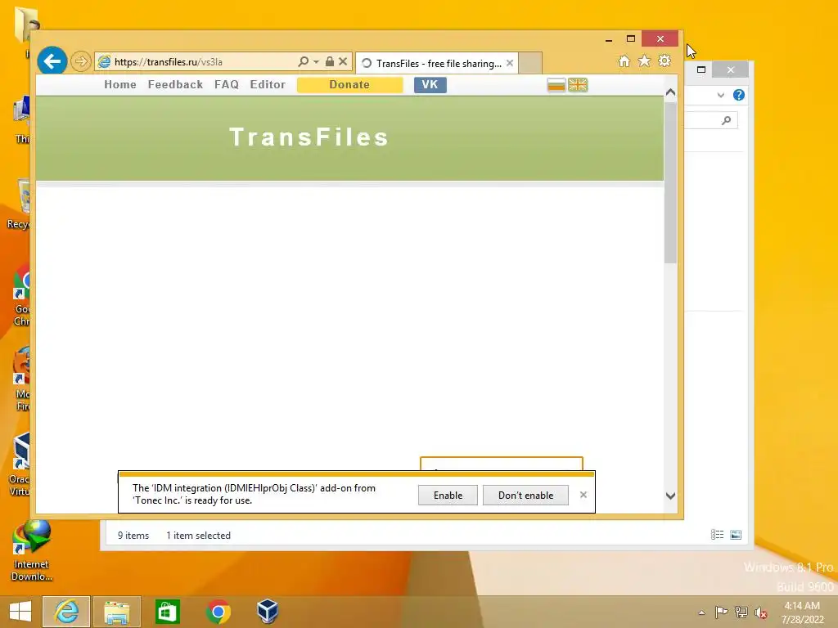Open the Feedback page link
The height and width of the screenshot is (628, 838).
tap(175, 84)
